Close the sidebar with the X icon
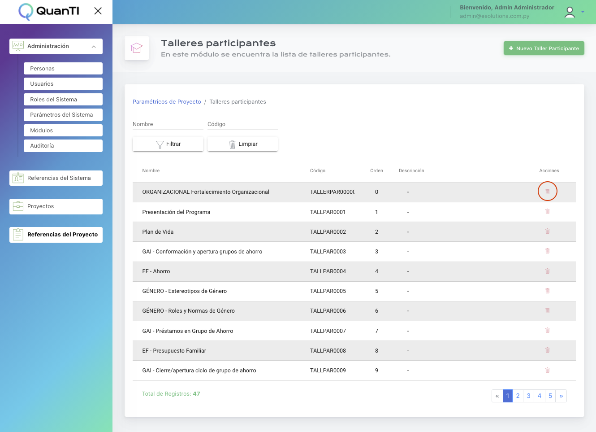Screen dimensions: 596x432 [x=98, y=11]
